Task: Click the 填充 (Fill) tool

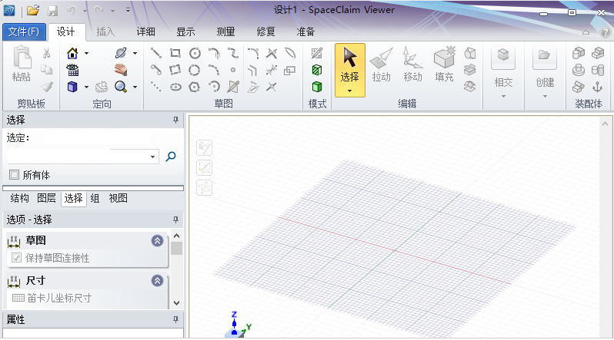Action: click(445, 65)
